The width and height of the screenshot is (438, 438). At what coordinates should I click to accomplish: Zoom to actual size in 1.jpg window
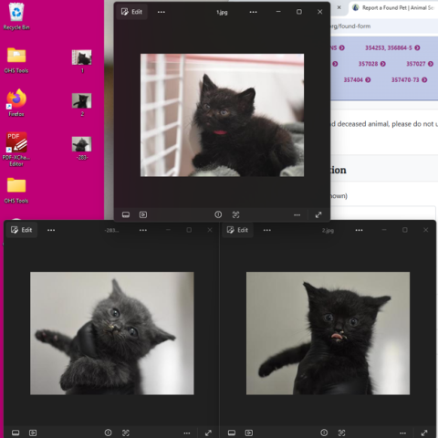pyautogui.click(x=235, y=214)
